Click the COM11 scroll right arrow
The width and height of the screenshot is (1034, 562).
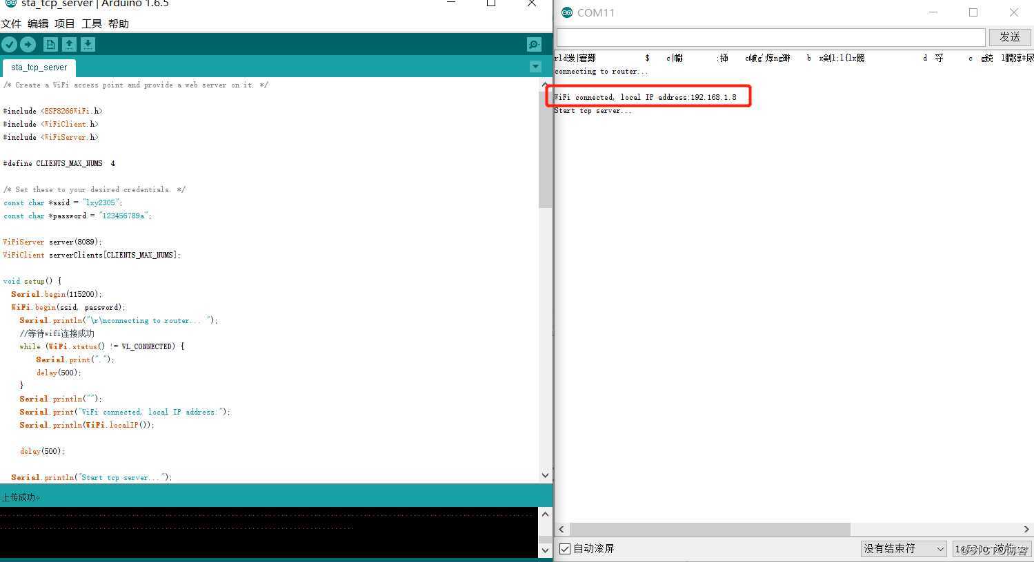point(1026,529)
